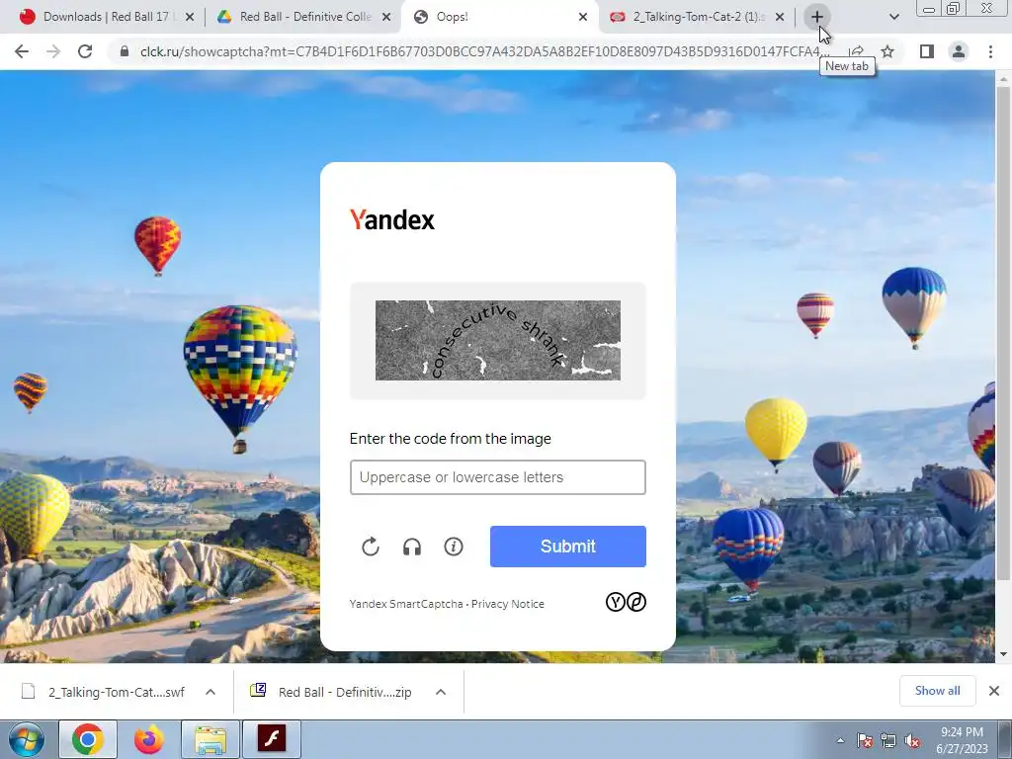Open Chrome from the taskbar

[88, 739]
